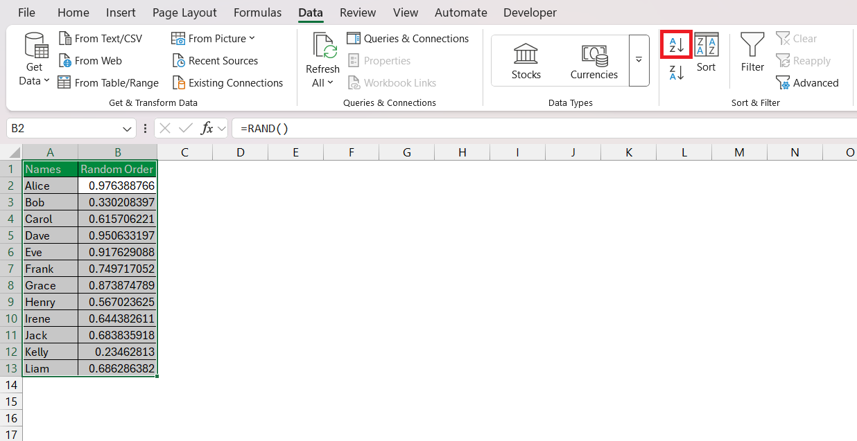Switch to the Automate tab

[460, 12]
